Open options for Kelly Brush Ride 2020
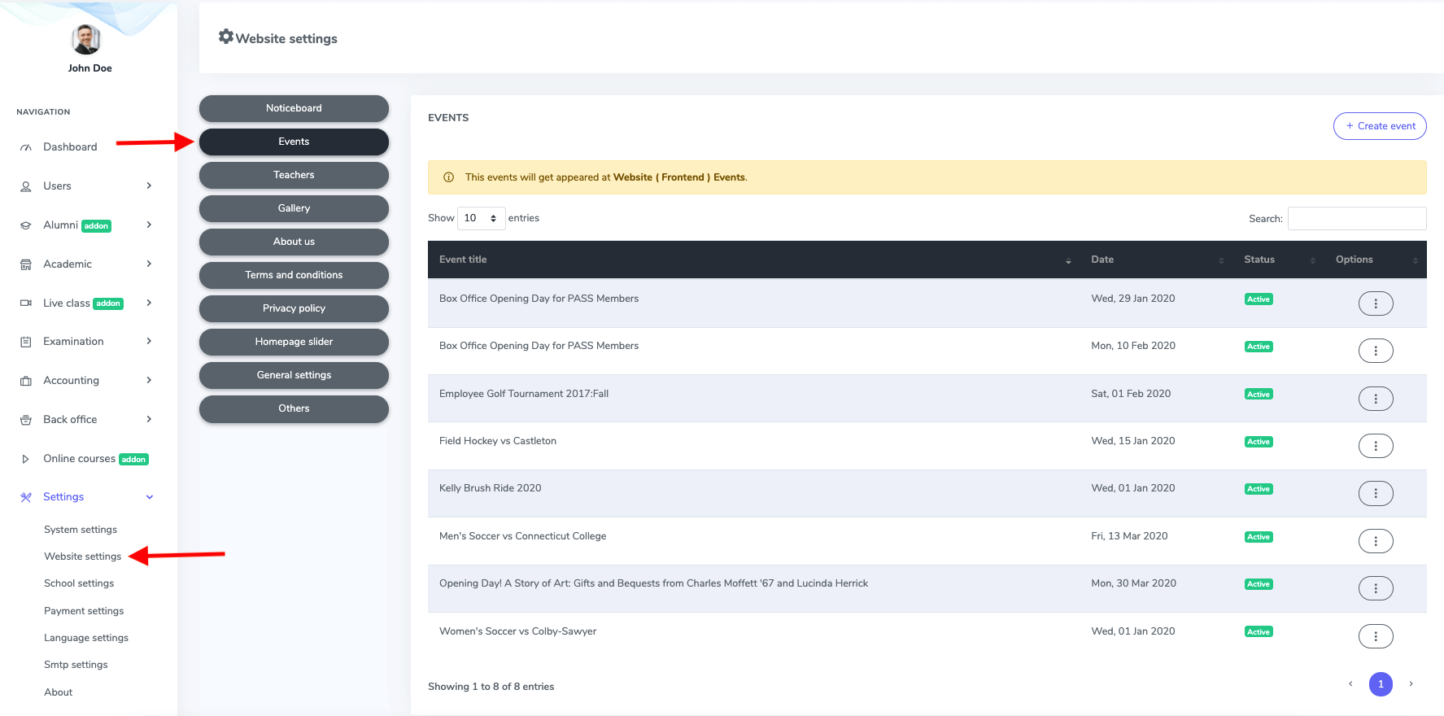The image size is (1444, 716). (1375, 493)
